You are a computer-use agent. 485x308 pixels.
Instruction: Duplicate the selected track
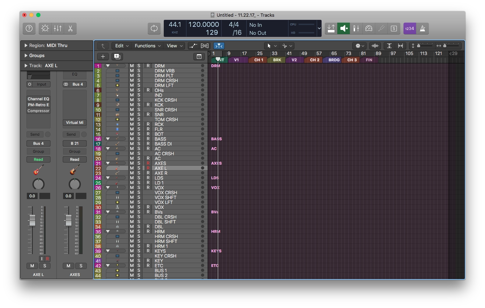pyautogui.click(x=117, y=56)
